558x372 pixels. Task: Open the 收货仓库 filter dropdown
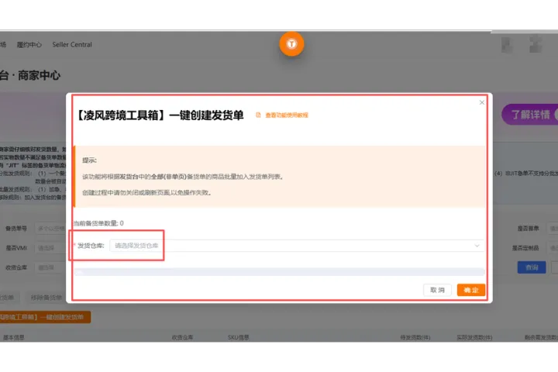(50, 267)
